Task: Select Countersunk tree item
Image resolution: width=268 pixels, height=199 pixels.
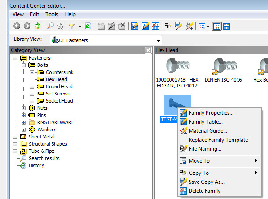Action: click(60, 72)
